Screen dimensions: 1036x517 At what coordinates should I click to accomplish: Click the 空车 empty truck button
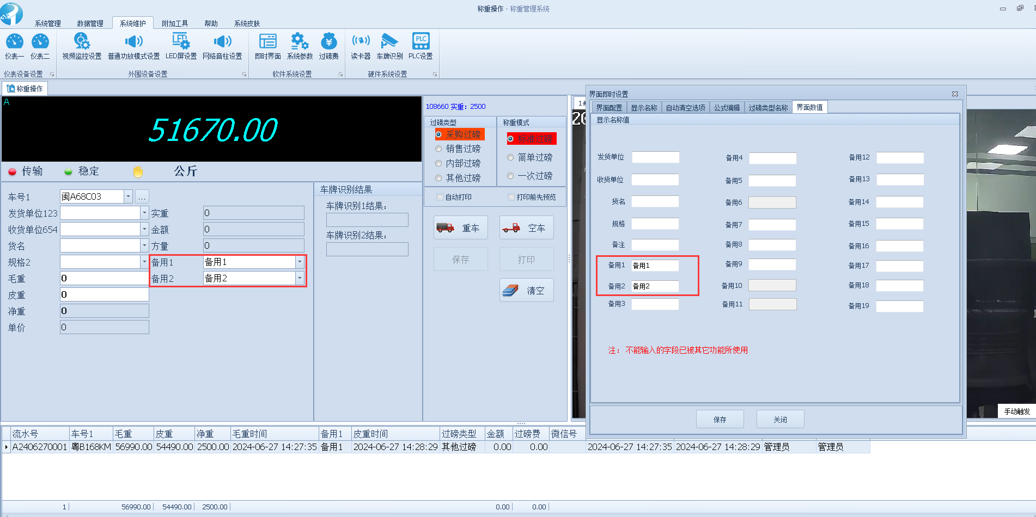click(527, 228)
